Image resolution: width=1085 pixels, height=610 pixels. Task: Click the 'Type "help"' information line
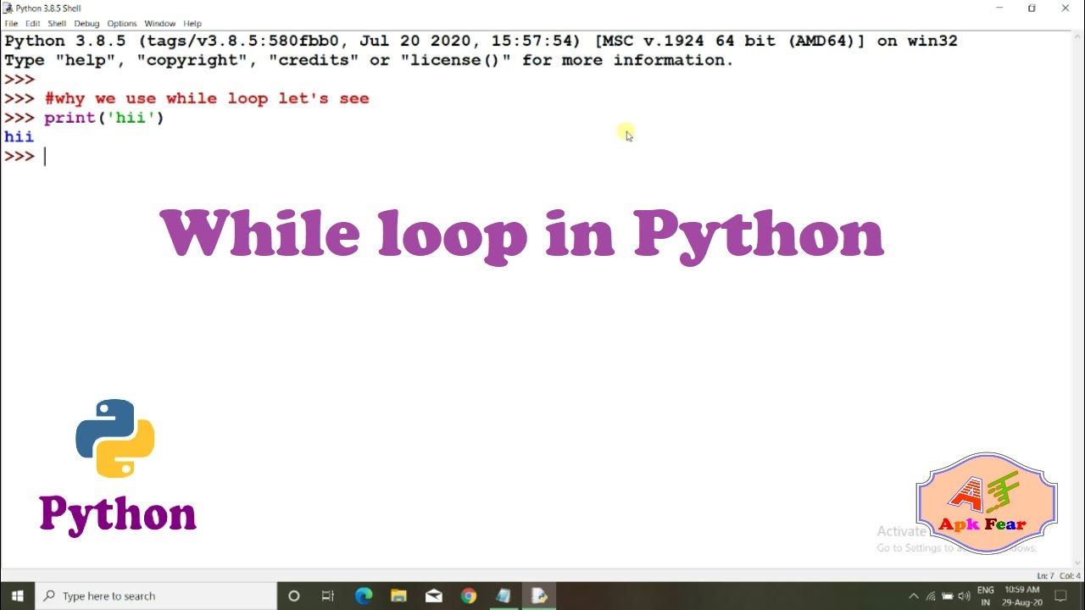point(369,60)
